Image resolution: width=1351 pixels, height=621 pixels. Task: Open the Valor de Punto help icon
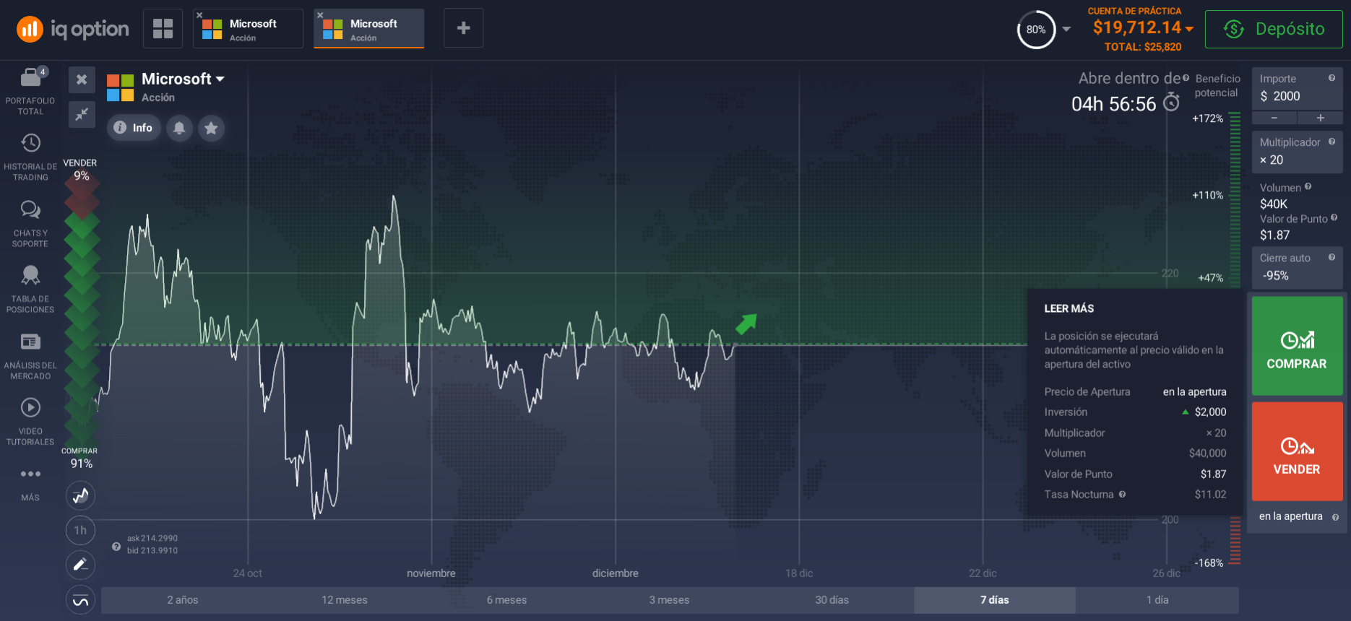(1334, 217)
